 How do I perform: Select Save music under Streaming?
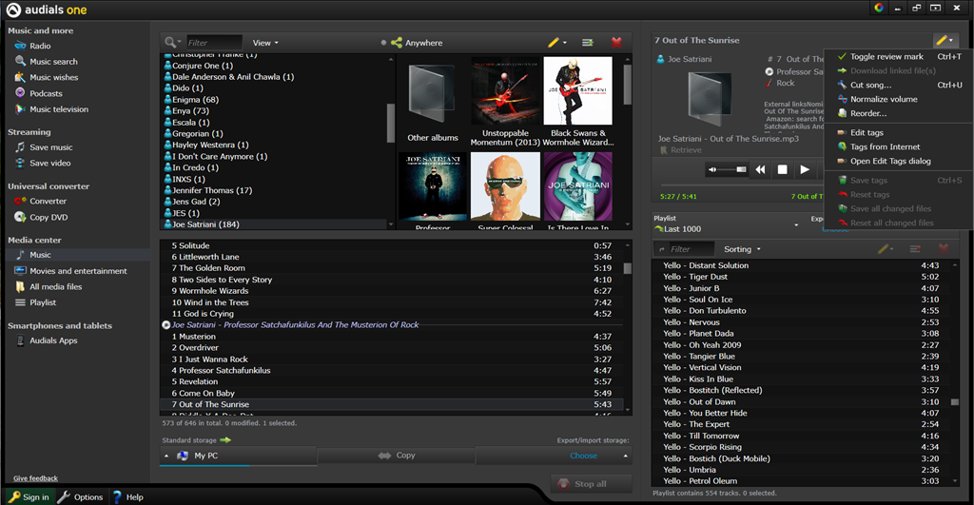(x=51, y=147)
